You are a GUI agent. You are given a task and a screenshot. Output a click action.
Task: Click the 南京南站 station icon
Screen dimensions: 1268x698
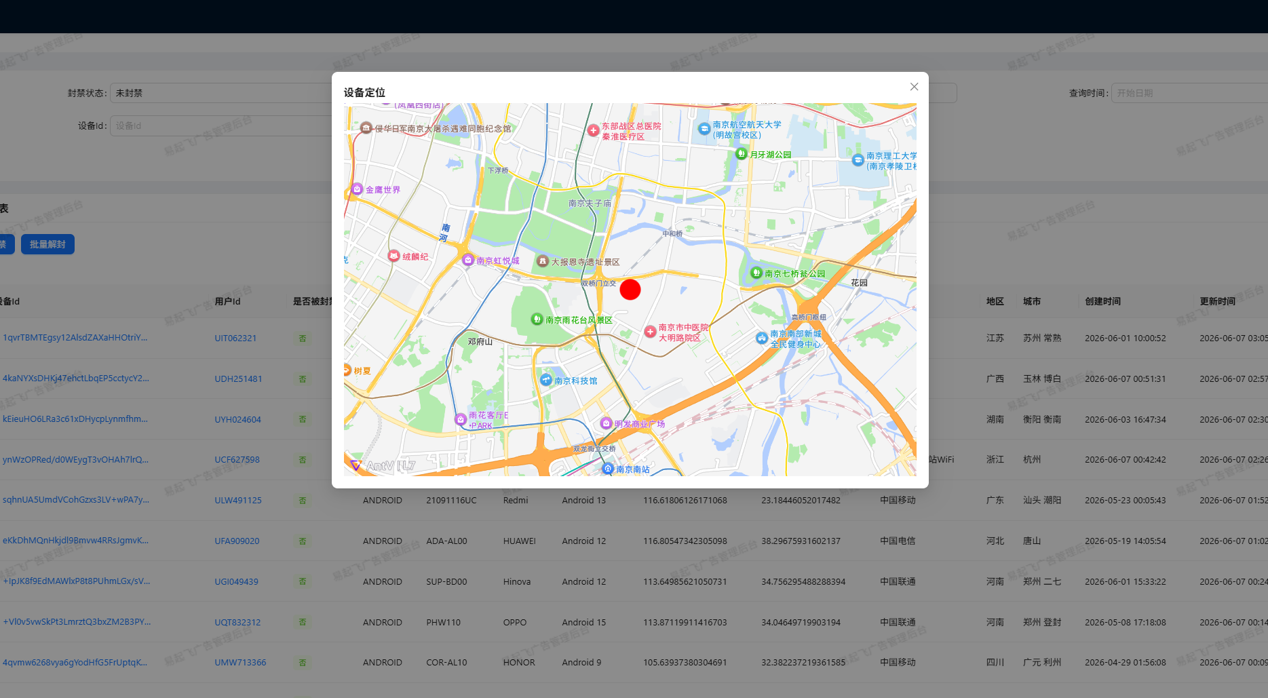608,469
